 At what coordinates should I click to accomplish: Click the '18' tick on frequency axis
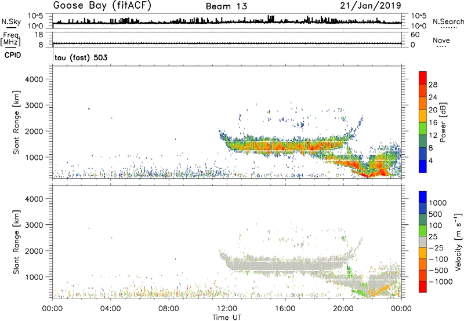pos(38,35)
